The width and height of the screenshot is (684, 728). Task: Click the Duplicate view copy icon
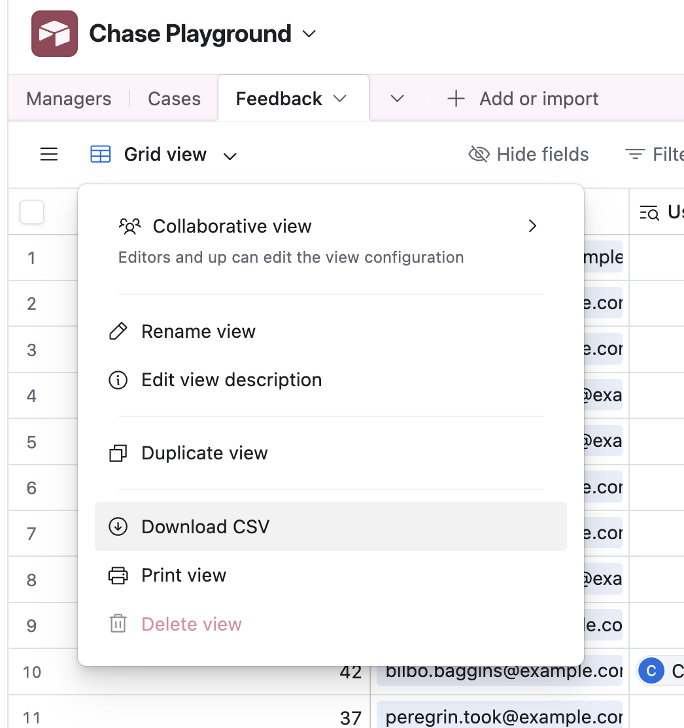tap(118, 453)
